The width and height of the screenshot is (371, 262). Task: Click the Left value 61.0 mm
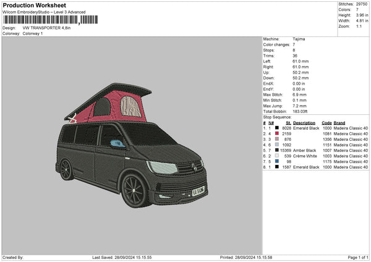[301, 61]
